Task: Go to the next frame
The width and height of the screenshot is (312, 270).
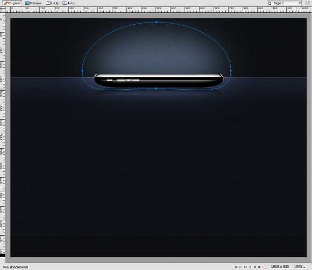Action: [x=259, y=267]
